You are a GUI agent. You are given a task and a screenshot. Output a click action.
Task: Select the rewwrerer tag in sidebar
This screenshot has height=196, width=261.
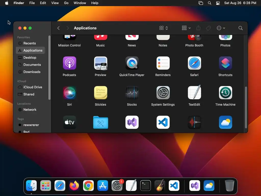point(30,125)
